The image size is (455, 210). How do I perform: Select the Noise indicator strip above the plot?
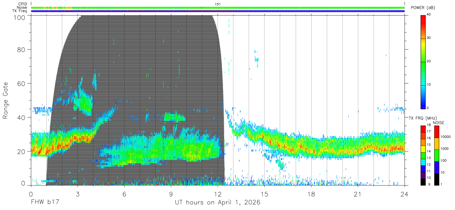click(218, 7)
